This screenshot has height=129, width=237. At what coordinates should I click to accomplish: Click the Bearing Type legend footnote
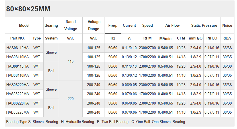click(x=95, y=122)
